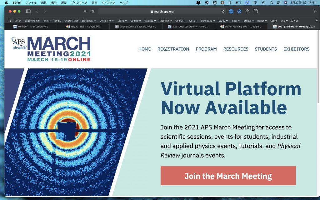The image size is (320, 200).
Task: Expand the Useful bookmarks folder
Action: click(x=180, y=21)
